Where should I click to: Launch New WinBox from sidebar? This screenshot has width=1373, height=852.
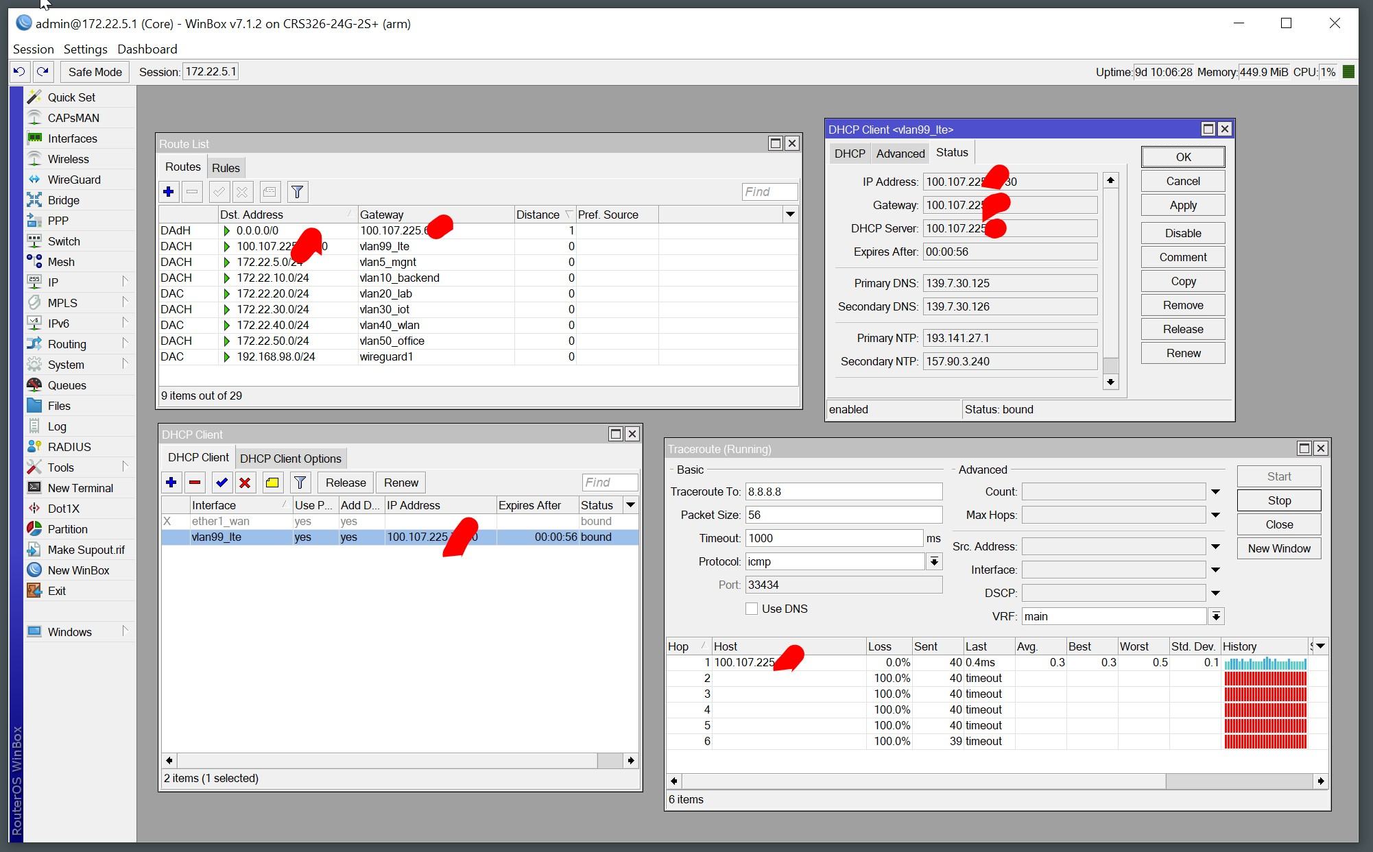(78, 570)
